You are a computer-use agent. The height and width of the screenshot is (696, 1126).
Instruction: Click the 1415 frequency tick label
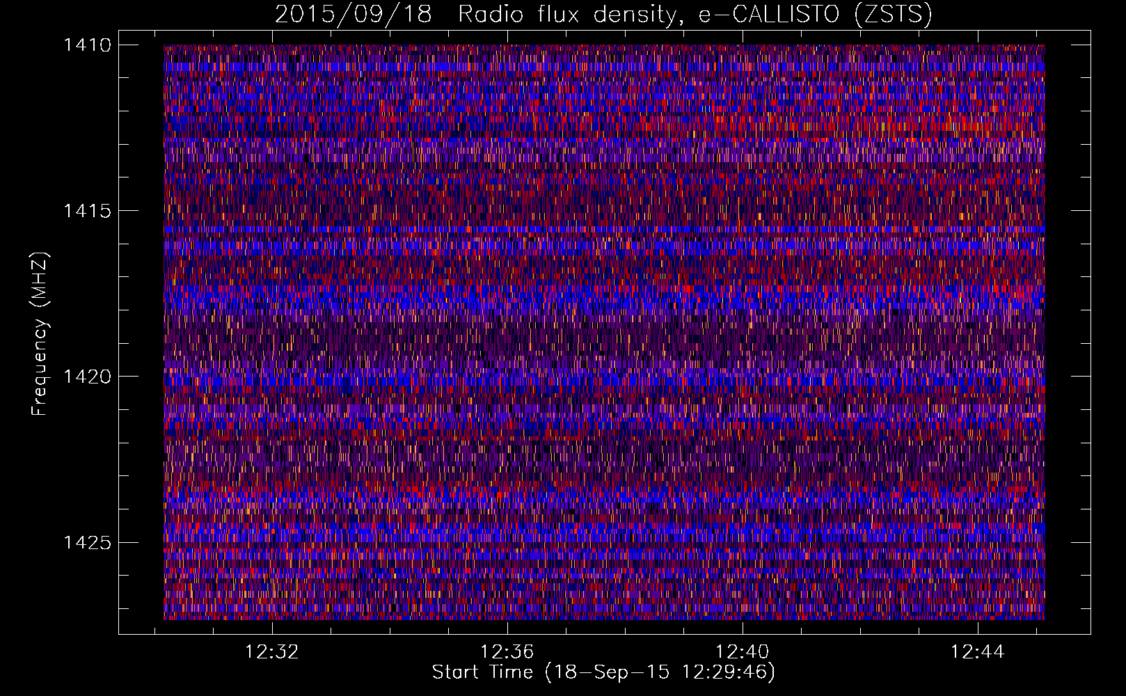coord(87,211)
